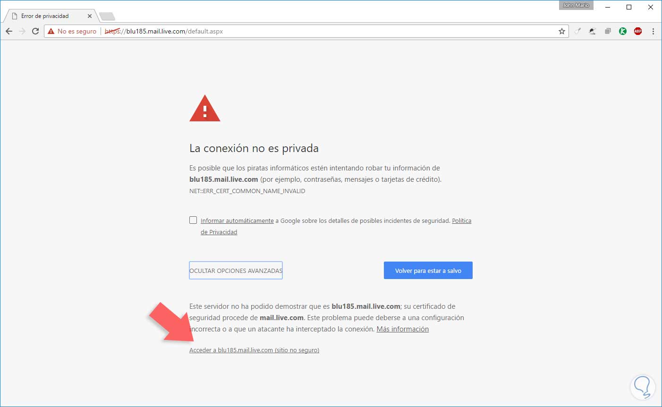Open the umbrella extension icon

click(x=593, y=31)
